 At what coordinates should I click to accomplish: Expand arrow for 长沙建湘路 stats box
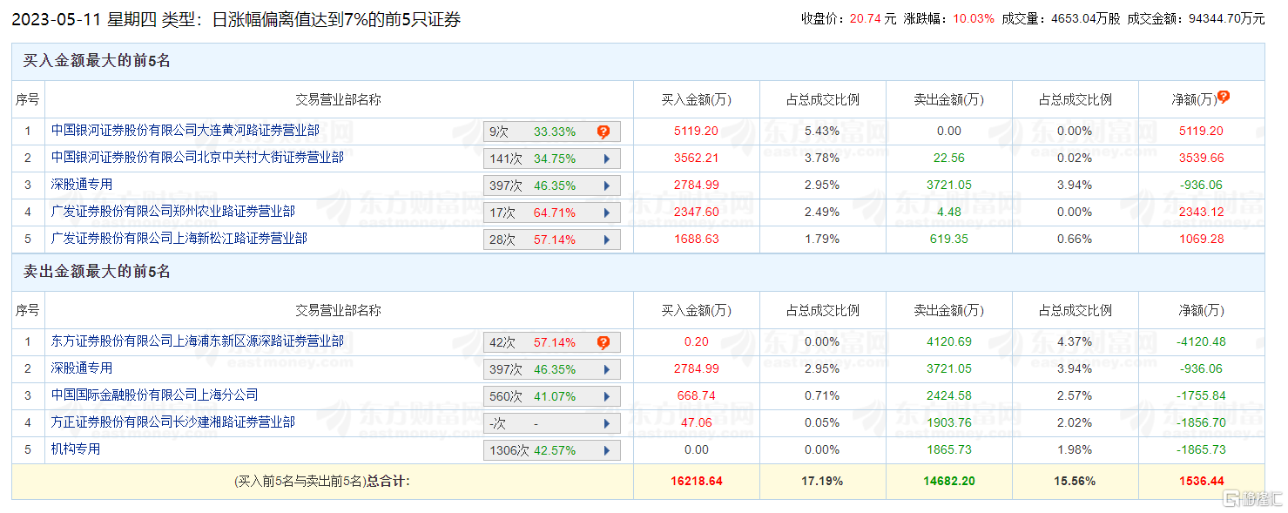click(606, 423)
